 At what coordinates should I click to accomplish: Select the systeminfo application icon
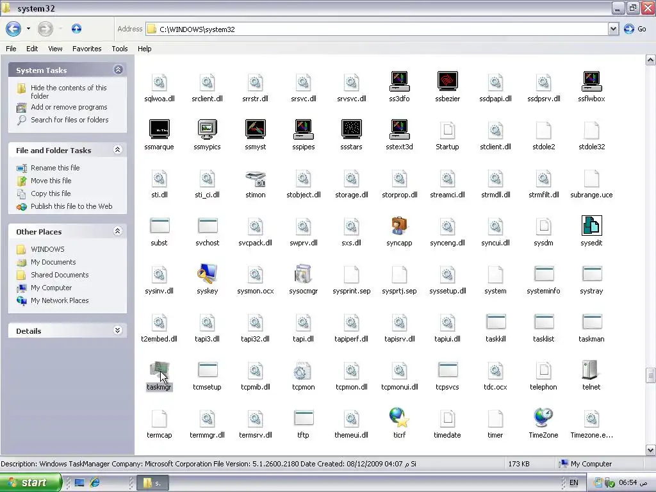544,274
